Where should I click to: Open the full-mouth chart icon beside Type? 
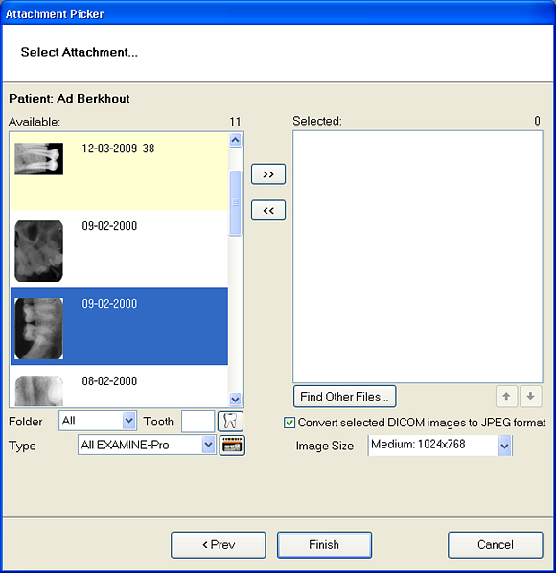(x=232, y=446)
